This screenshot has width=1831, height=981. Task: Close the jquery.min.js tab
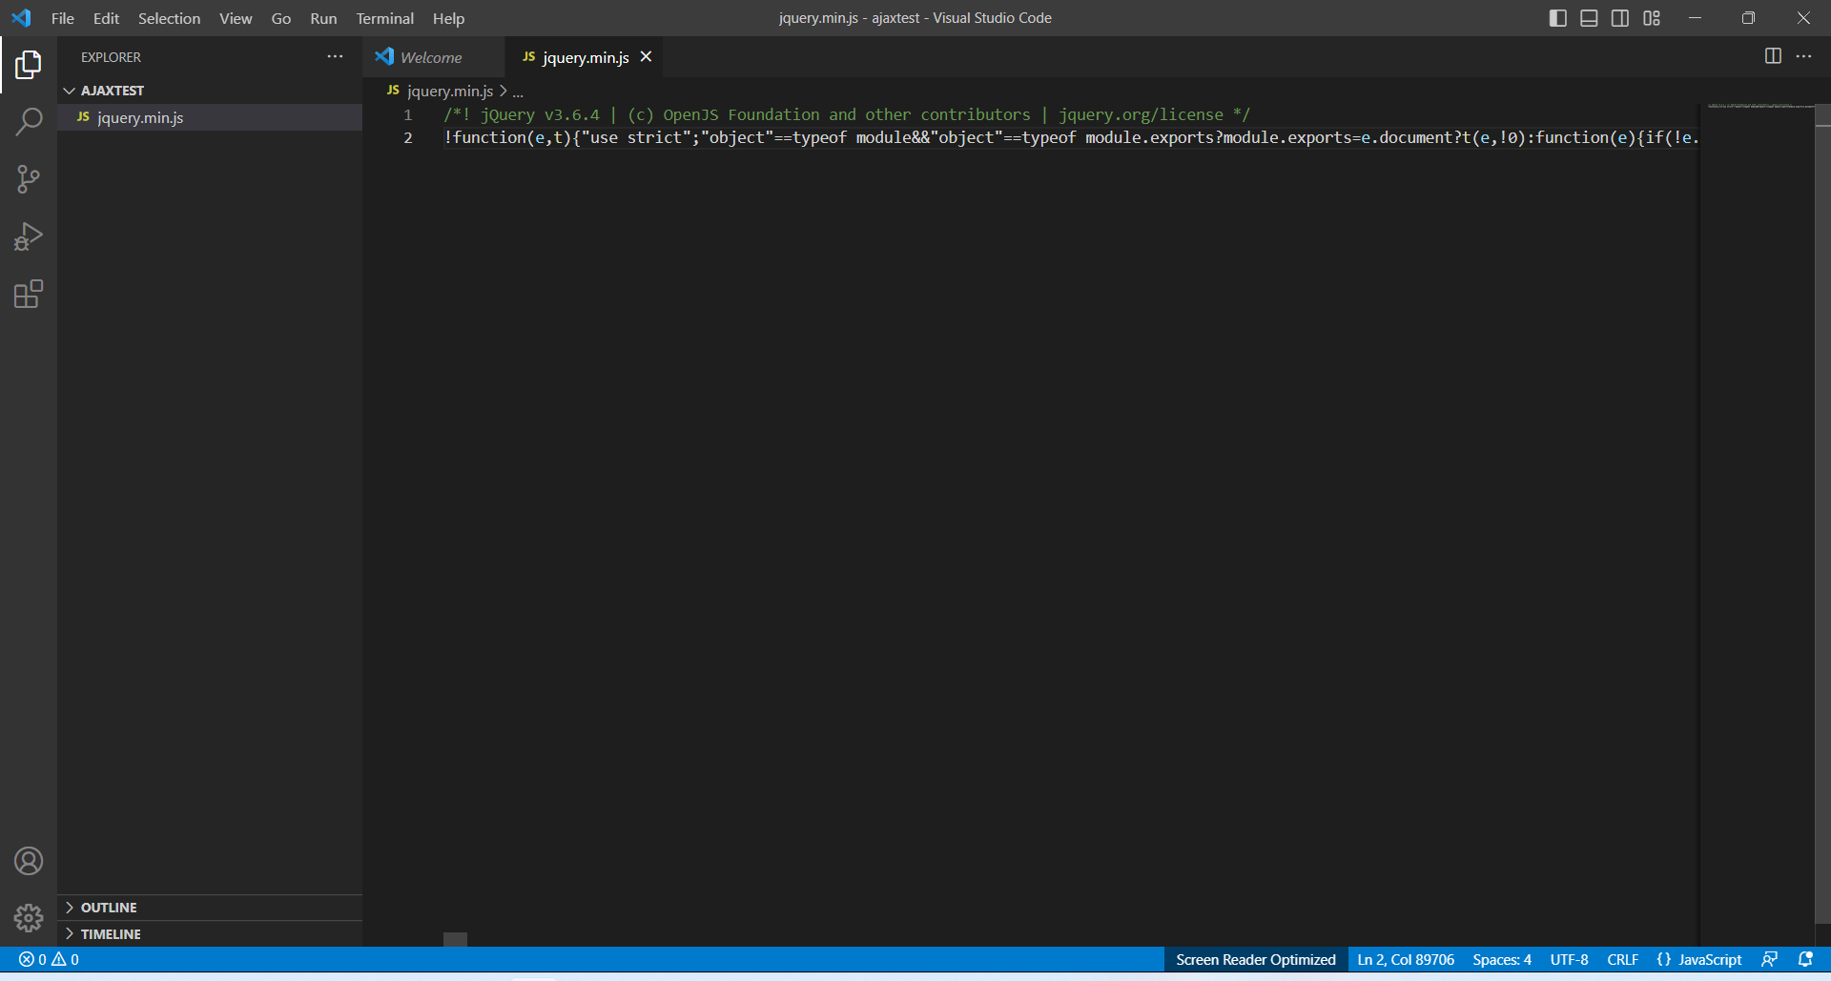tap(646, 57)
